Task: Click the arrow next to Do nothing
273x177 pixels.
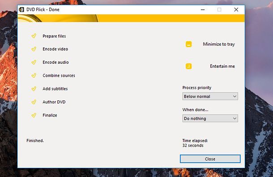Action: pyautogui.click(x=235, y=118)
